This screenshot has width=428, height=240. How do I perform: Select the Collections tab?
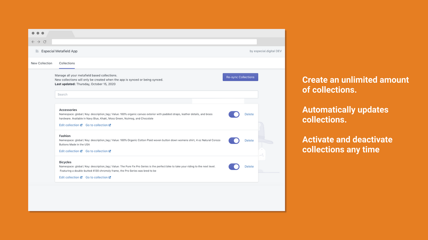67,63
